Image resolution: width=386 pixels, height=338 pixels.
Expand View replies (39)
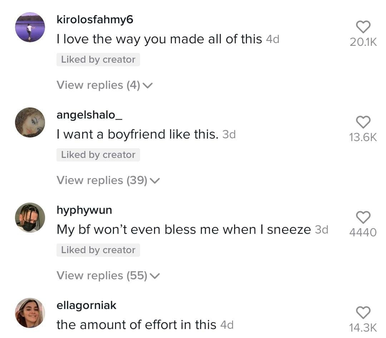[108, 180]
